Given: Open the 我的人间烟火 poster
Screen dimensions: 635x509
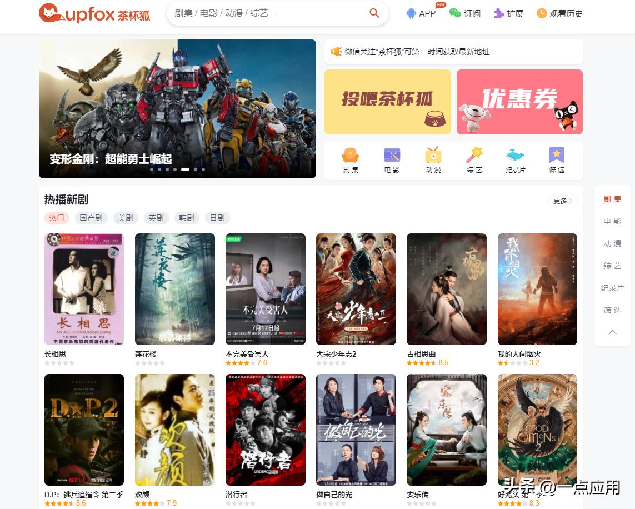Looking at the screenshot, I should [x=537, y=289].
